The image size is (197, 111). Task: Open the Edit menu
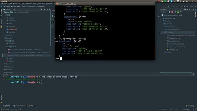coord(6,4)
